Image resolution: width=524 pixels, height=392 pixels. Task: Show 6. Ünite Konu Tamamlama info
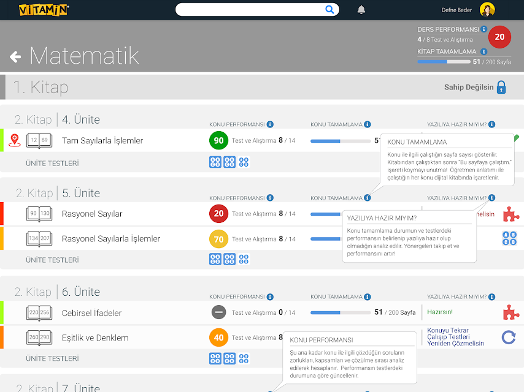368,296
